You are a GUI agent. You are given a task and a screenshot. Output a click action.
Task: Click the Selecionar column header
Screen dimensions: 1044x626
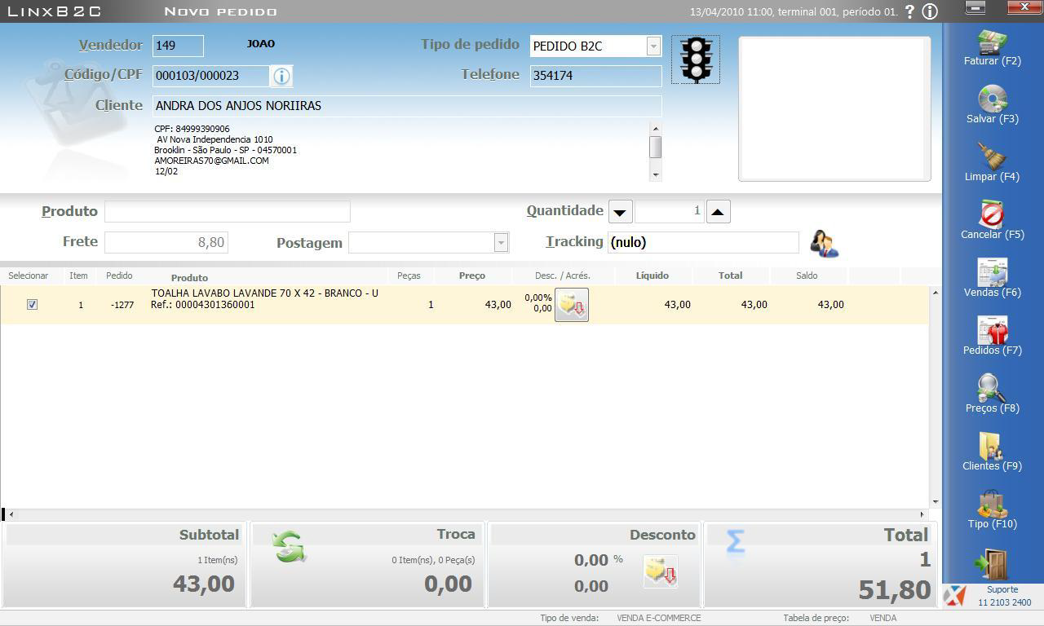[x=29, y=276]
